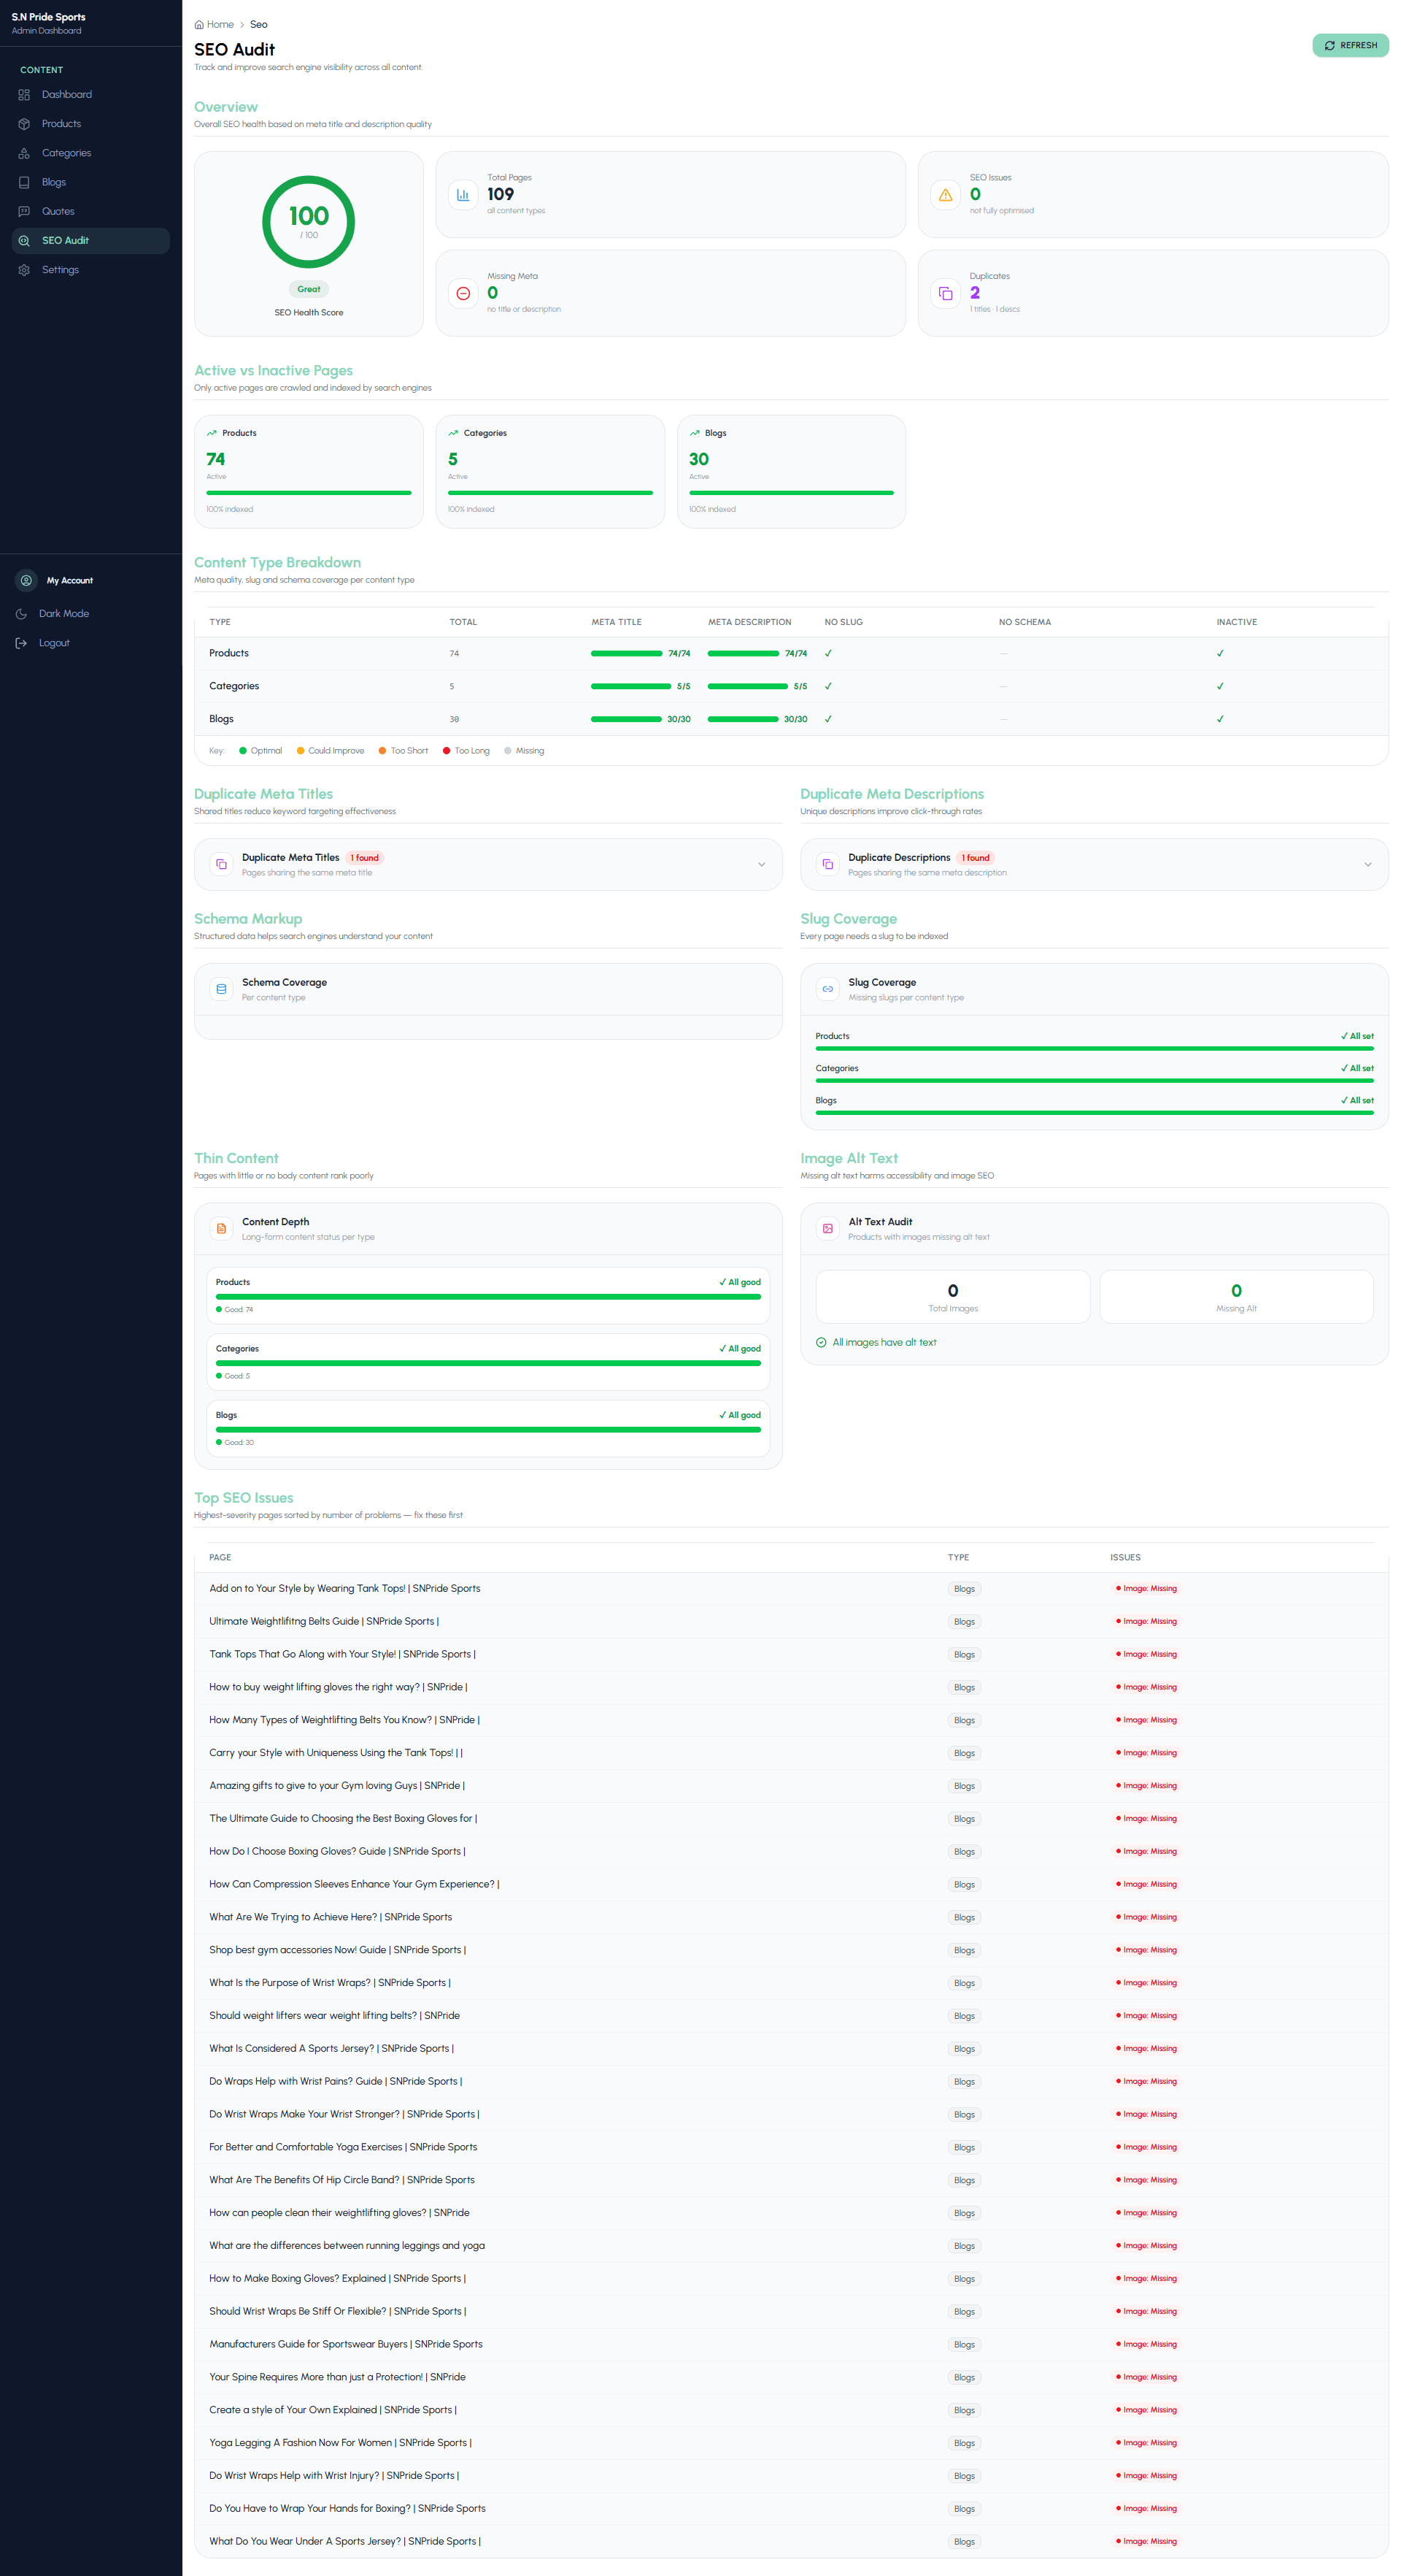This screenshot has height=2576, width=1401.
Task: Click the My Account link
Action: (x=69, y=580)
